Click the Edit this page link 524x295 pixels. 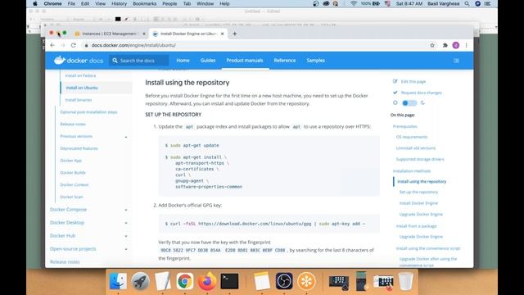(x=413, y=82)
